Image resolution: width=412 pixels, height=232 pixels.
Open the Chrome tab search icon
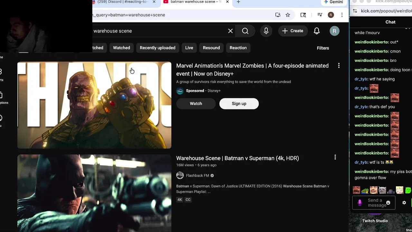[303, 15]
